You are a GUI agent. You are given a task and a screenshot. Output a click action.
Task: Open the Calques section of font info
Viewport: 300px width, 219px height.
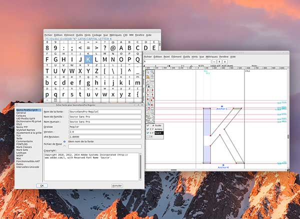coord(21,115)
